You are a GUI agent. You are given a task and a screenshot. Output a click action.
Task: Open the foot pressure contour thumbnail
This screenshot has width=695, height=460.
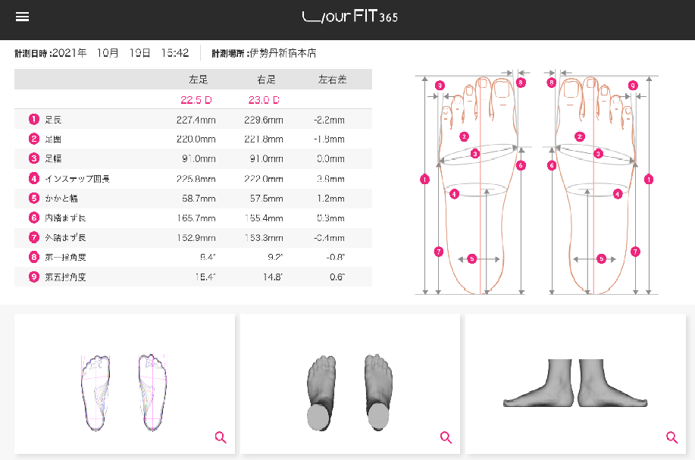(x=124, y=383)
